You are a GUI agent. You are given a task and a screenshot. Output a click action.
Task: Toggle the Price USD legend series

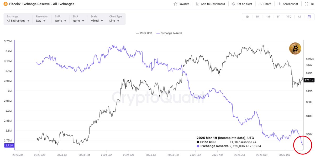pos(144,33)
